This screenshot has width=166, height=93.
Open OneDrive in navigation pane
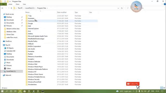point(9,41)
